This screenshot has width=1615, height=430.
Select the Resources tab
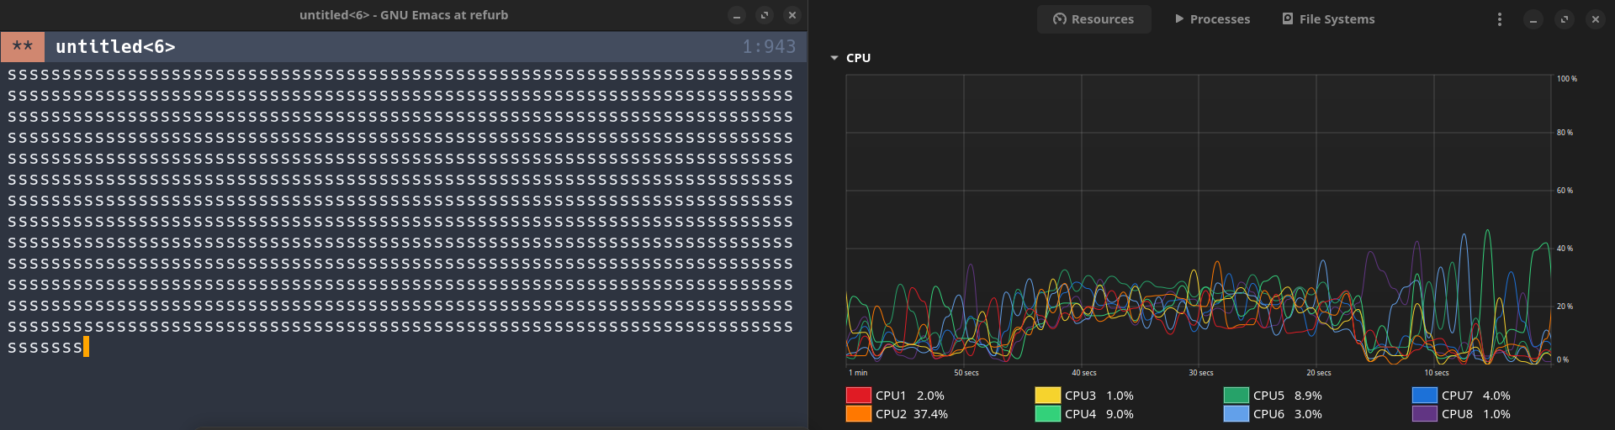coord(1093,19)
